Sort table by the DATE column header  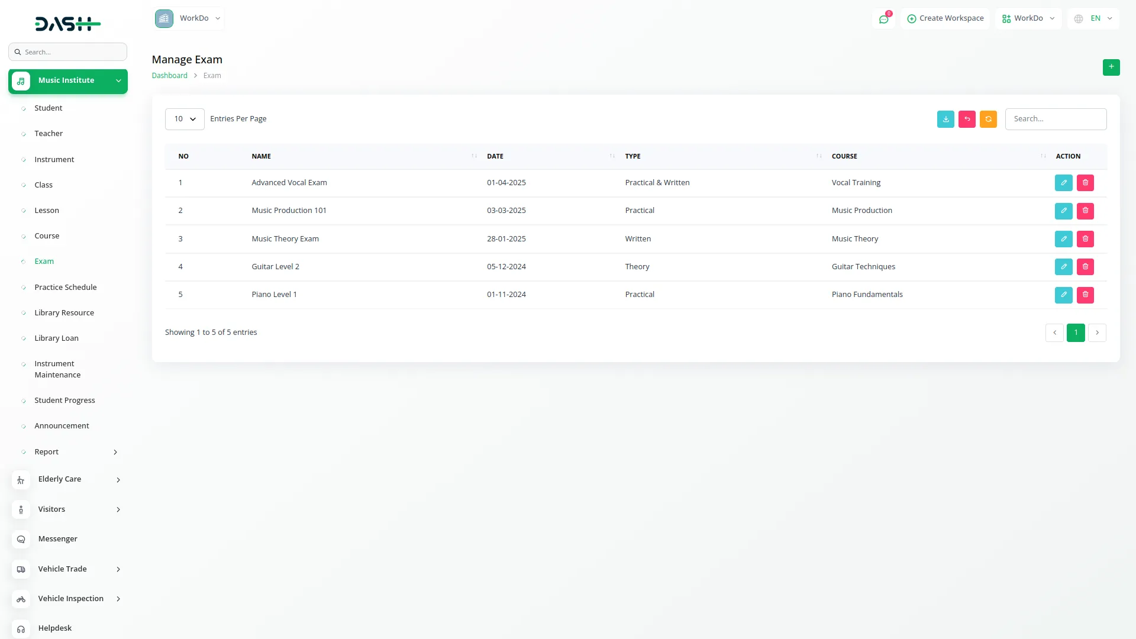495,156
